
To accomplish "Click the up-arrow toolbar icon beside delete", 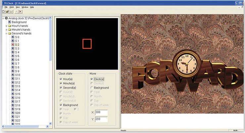I will pos(17,12).
